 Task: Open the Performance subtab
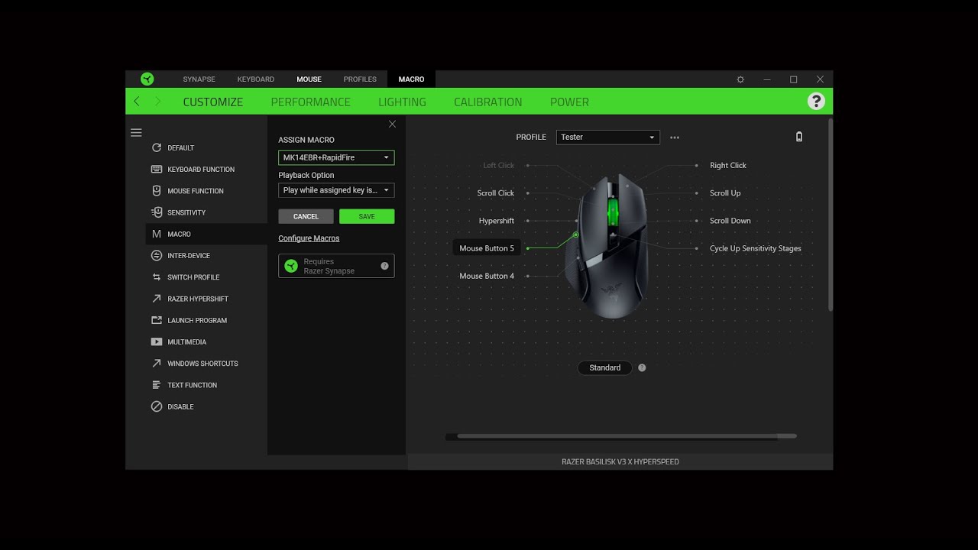(x=311, y=102)
